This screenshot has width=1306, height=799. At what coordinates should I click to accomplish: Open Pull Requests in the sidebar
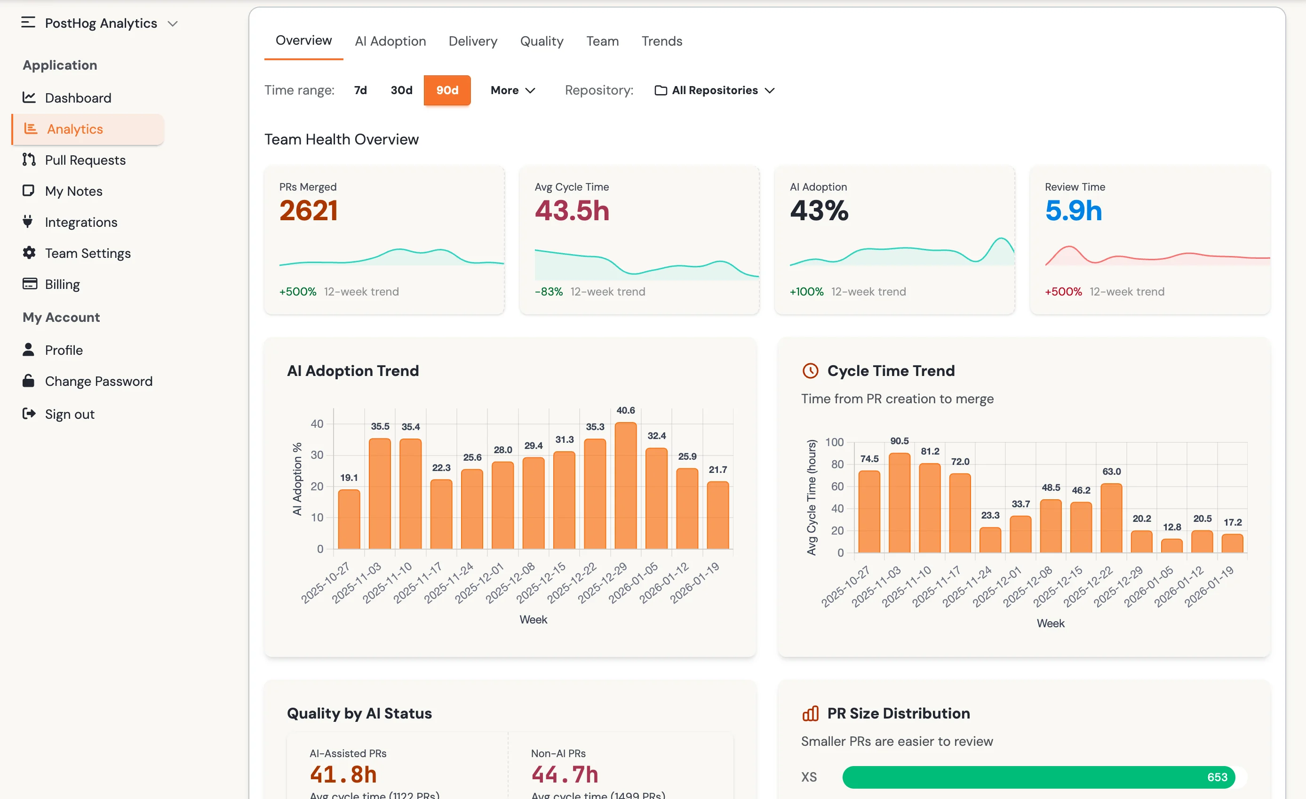pyautogui.click(x=88, y=160)
